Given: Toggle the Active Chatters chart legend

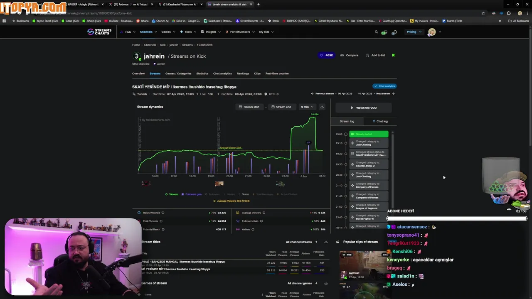Looking at the screenshot, I should point(287,194).
